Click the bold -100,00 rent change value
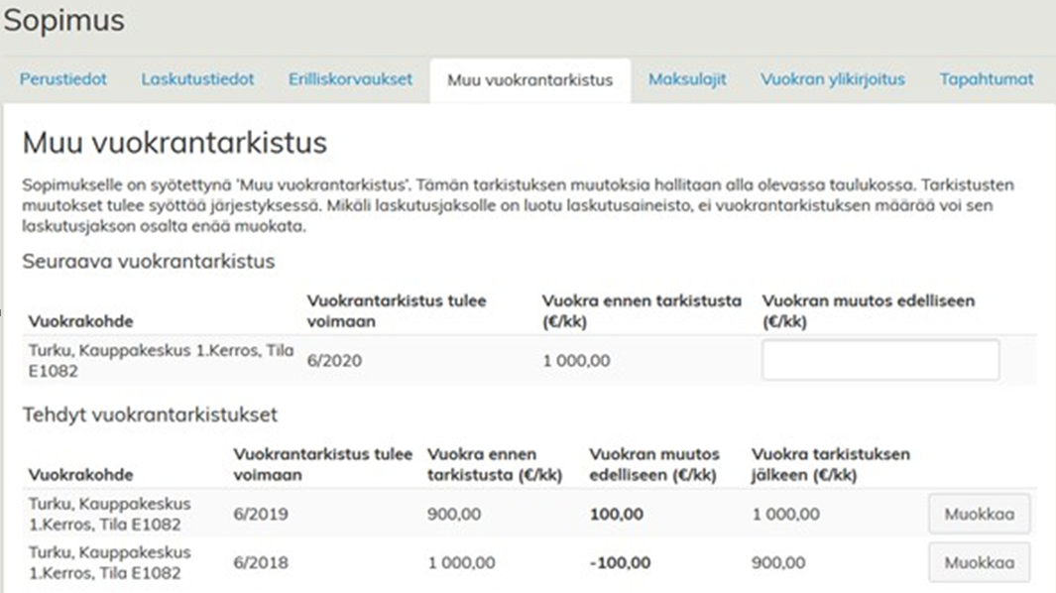 pyautogui.click(x=620, y=563)
